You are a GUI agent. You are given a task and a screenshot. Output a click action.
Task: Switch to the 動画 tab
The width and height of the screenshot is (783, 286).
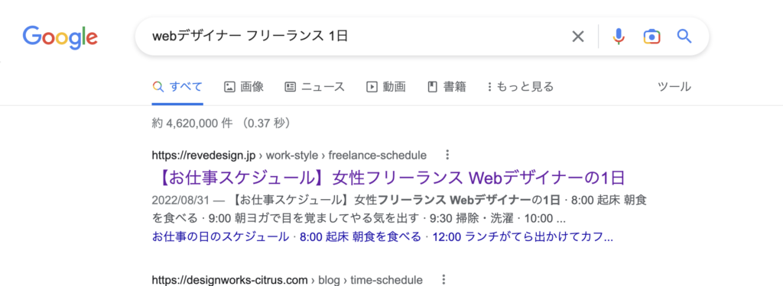386,87
